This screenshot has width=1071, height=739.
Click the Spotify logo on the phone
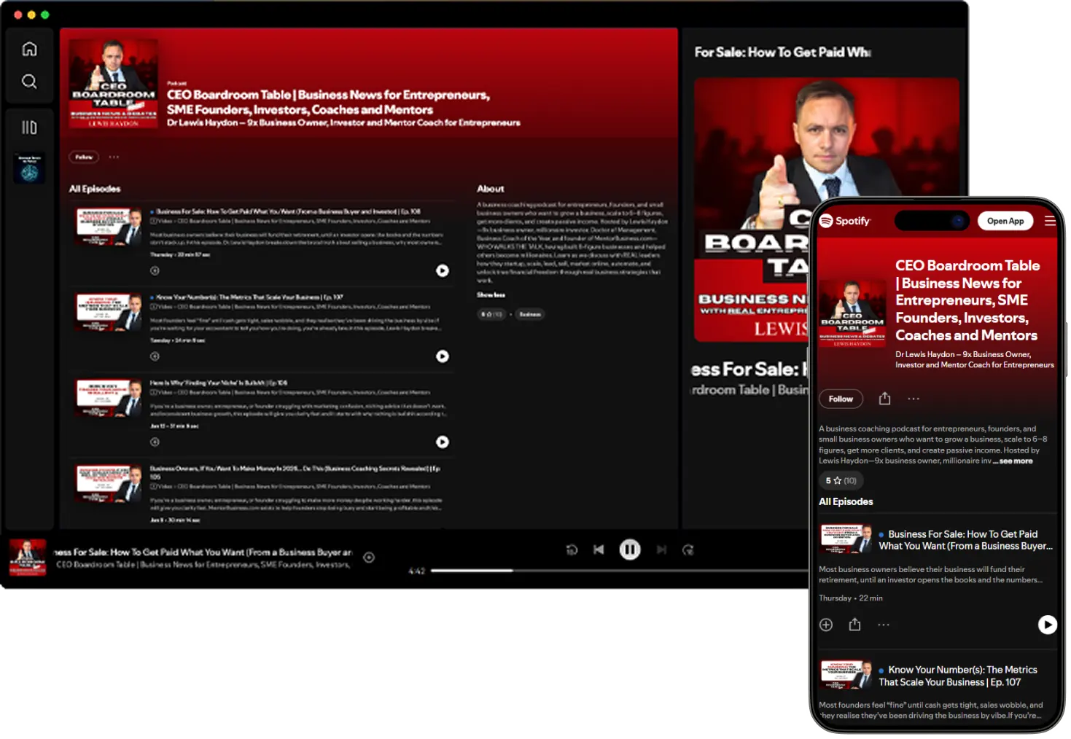[845, 221]
